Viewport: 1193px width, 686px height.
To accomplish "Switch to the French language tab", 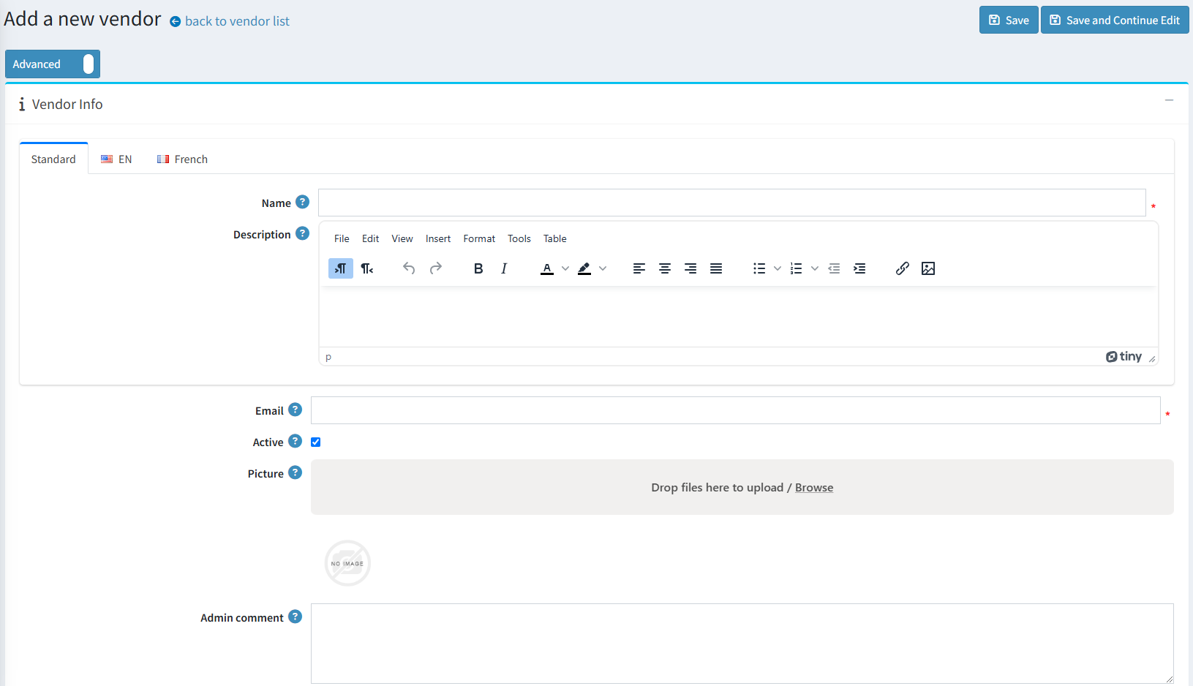I will 182,159.
